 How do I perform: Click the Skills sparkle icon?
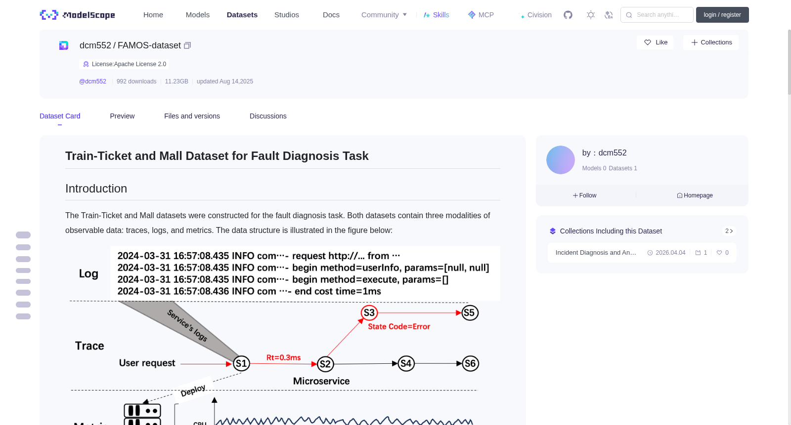(x=427, y=15)
